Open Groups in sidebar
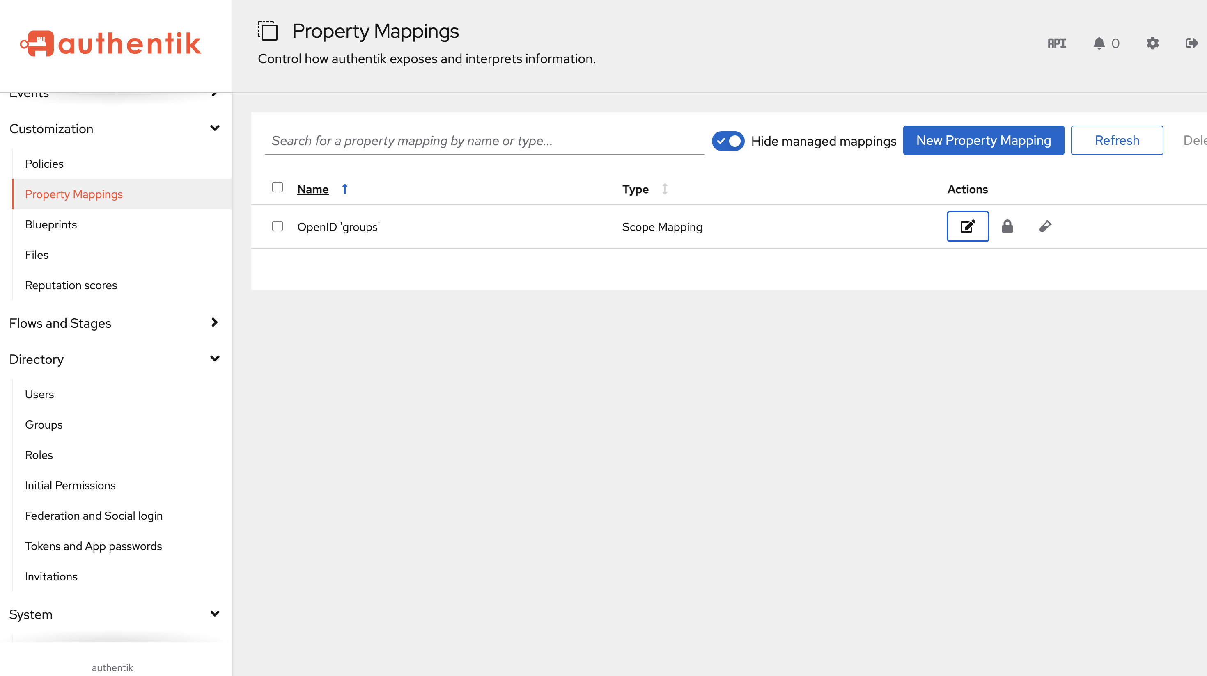The image size is (1207, 676). [x=44, y=425]
